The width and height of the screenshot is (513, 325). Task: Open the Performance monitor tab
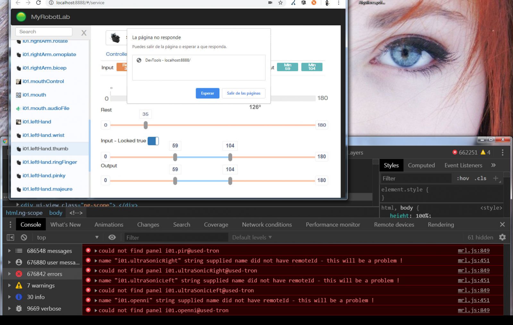pos(333,225)
